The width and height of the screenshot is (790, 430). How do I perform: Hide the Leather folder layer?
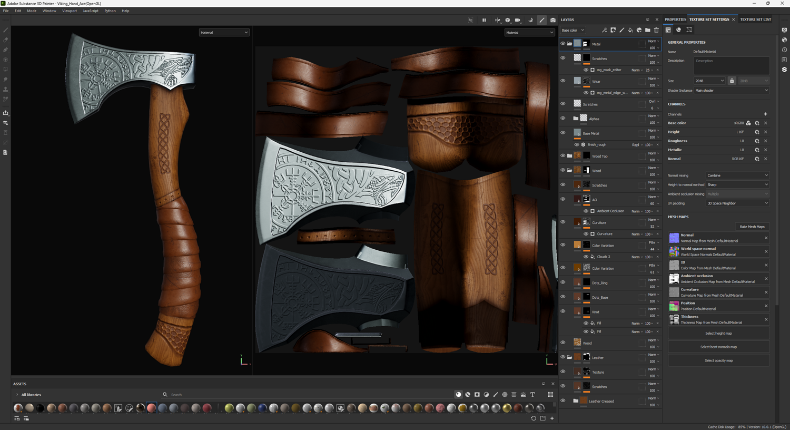tap(562, 357)
